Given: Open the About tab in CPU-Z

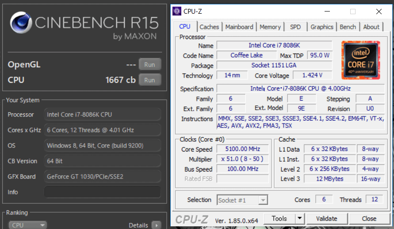Looking at the screenshot, I should tap(371, 27).
